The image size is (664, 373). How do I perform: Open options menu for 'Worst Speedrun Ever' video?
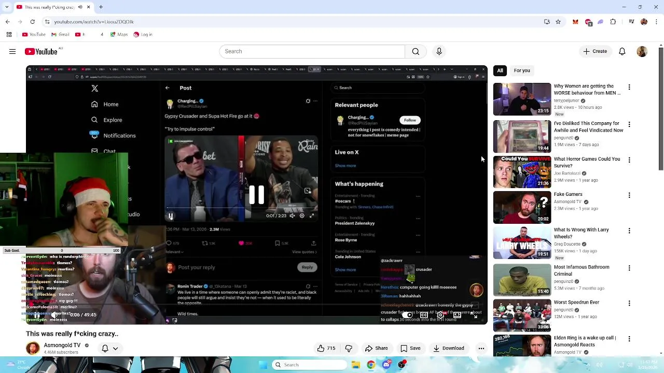[x=629, y=303]
